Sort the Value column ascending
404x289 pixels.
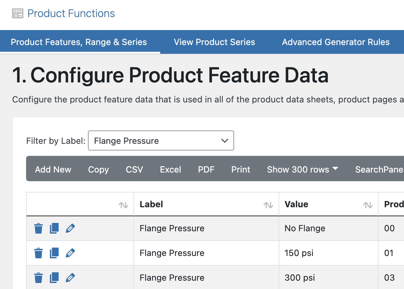pos(368,206)
